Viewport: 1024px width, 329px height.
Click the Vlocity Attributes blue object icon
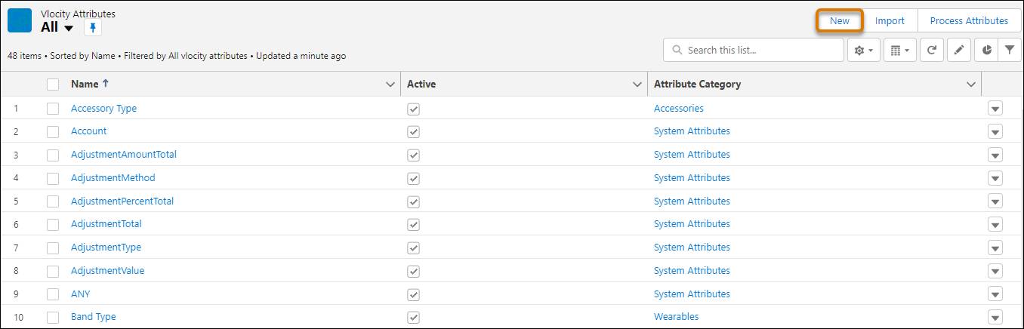(20, 20)
